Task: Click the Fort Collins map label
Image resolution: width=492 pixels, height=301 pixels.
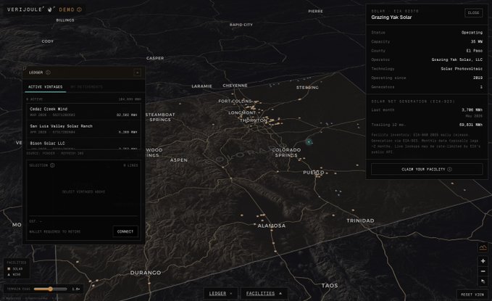Action: (x=235, y=101)
